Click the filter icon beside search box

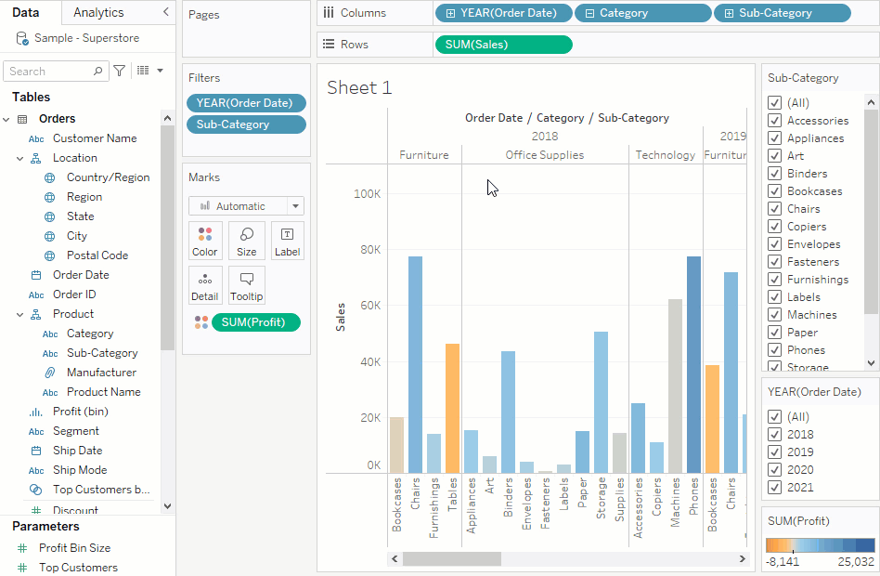coord(120,71)
